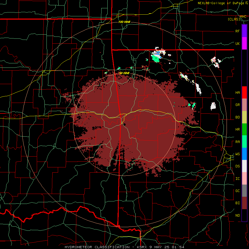Click the black radar site dot at center
This screenshot has height=249, width=249.
point(125,124)
